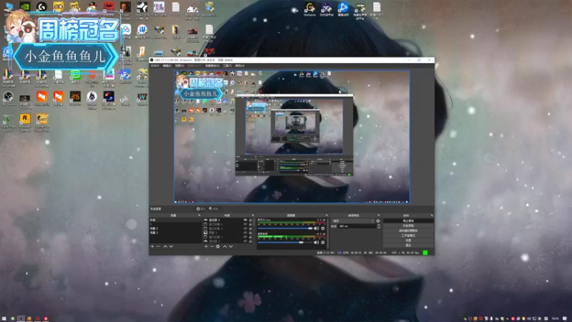Image resolution: width=572 pixels, height=322 pixels.
Task: Float the Controls dock using its header icon
Action: 432,215
